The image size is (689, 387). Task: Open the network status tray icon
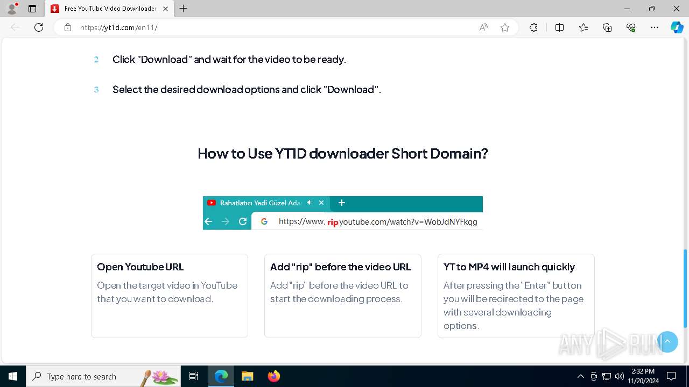pos(607,376)
